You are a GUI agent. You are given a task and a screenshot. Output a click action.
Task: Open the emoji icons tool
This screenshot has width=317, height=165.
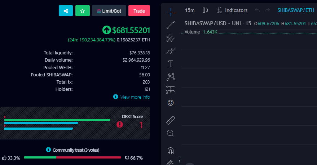[x=171, y=103]
